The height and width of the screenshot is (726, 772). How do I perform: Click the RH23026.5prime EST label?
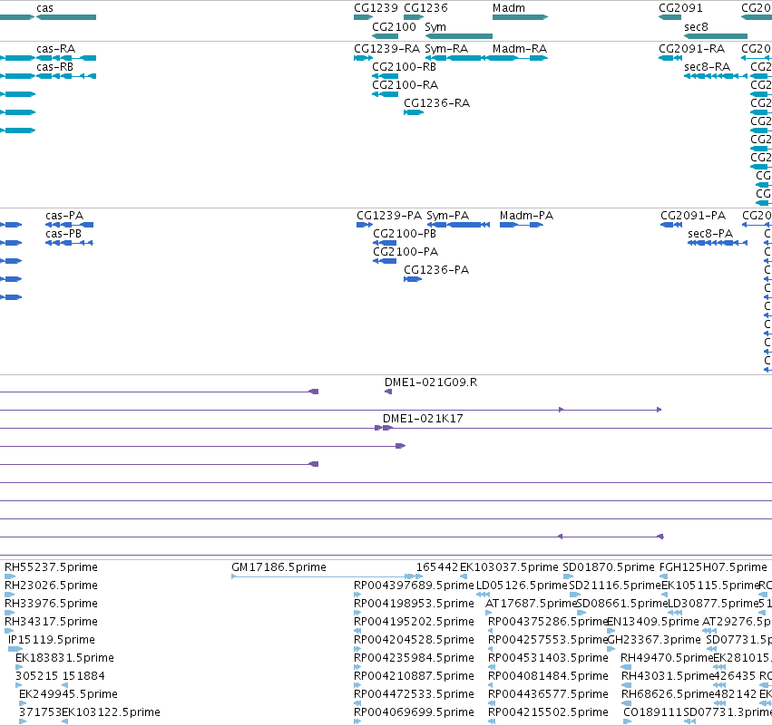(x=51, y=586)
